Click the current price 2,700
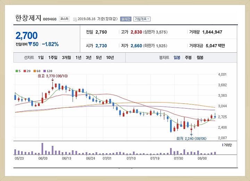The height and width of the screenshot is (181, 250). pos(26,35)
